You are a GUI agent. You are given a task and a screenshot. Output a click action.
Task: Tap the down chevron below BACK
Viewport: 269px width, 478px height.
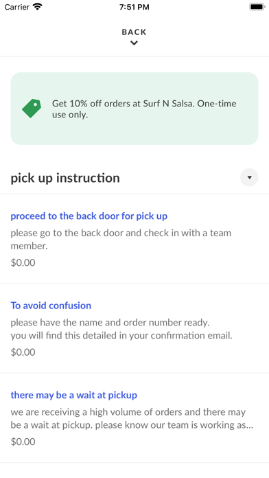coord(134,43)
